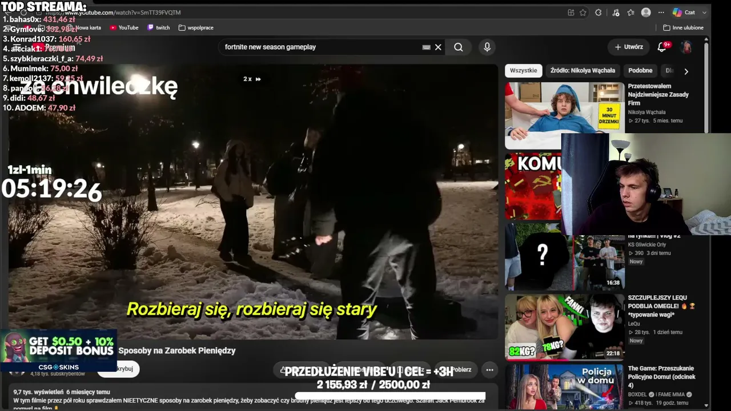Image resolution: width=731 pixels, height=411 pixels.
Task: Open the 30 minut drzemki video thumbnail
Action: pyautogui.click(x=564, y=116)
